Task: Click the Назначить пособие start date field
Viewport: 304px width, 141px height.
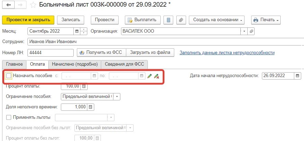Action: (77, 76)
